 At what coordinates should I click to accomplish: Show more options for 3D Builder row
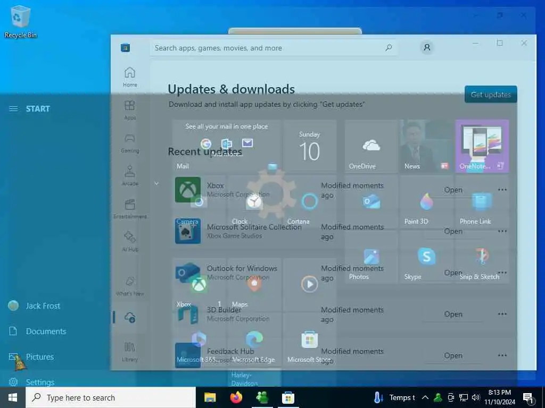502,314
